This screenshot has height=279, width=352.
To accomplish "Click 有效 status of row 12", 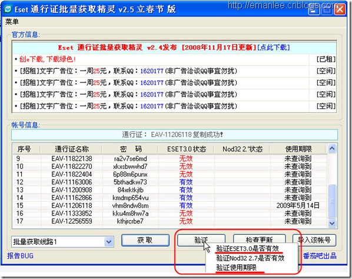I will point(186,182).
